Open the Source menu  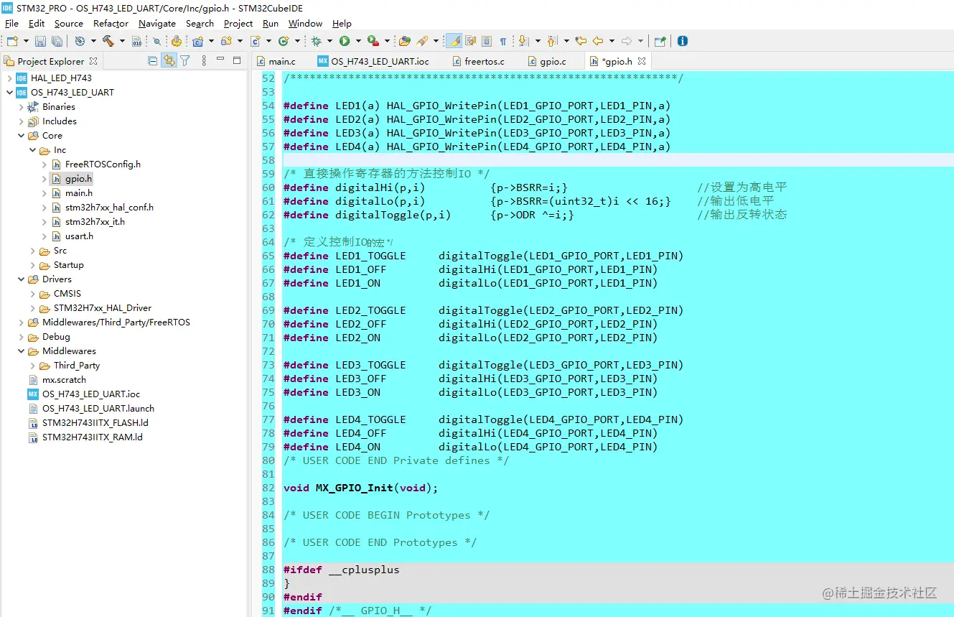pos(69,23)
